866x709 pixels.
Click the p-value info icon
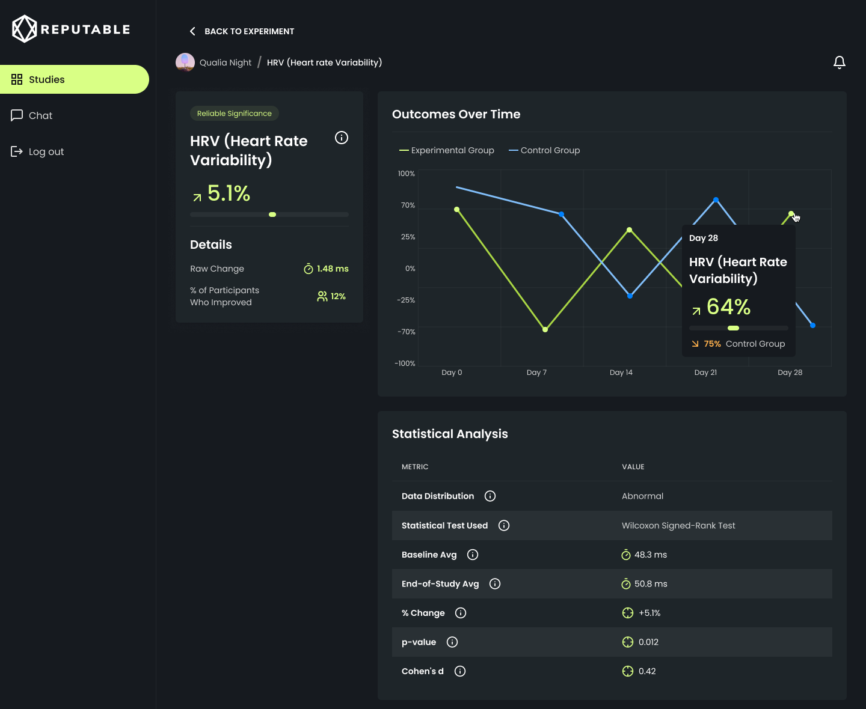pyautogui.click(x=452, y=642)
